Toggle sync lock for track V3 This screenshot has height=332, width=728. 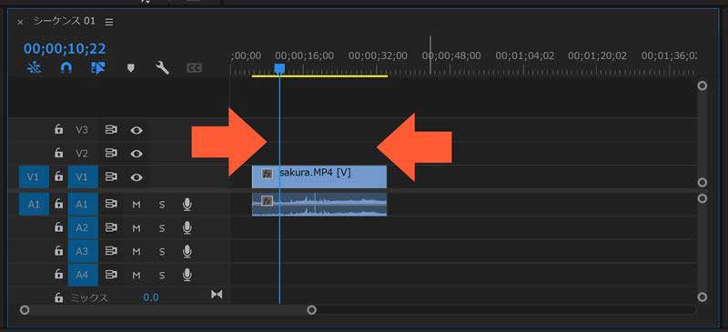[x=110, y=130]
